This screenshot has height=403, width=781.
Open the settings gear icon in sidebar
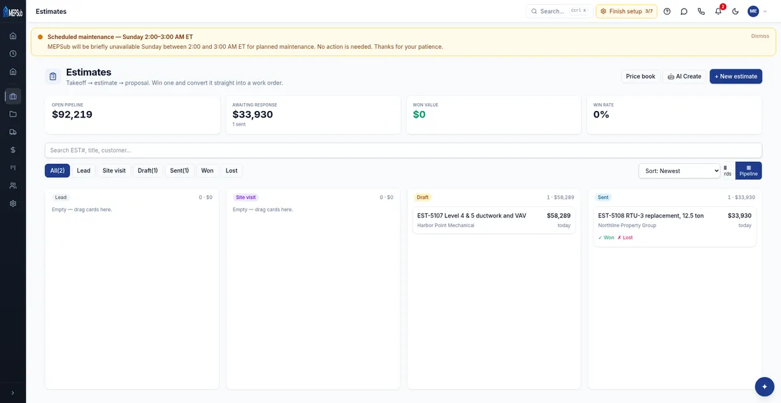click(x=13, y=203)
